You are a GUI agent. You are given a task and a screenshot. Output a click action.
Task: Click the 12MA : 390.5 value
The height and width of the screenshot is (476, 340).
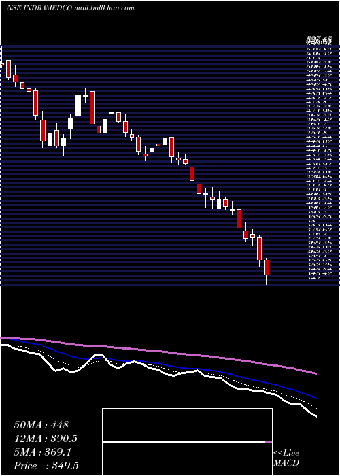[x=46, y=439]
